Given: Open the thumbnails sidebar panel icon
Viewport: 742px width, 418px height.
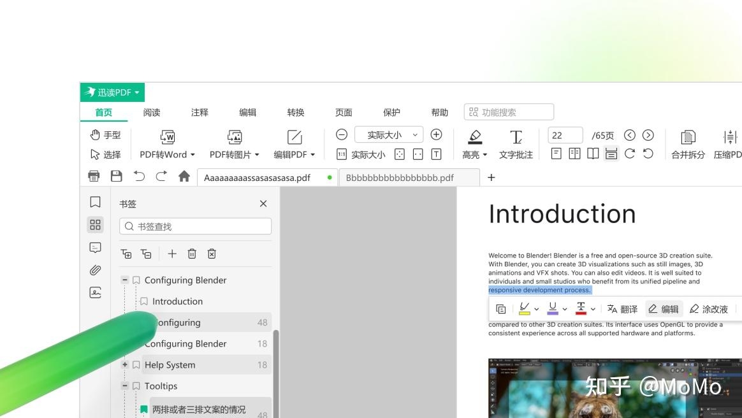Looking at the screenshot, I should (95, 224).
